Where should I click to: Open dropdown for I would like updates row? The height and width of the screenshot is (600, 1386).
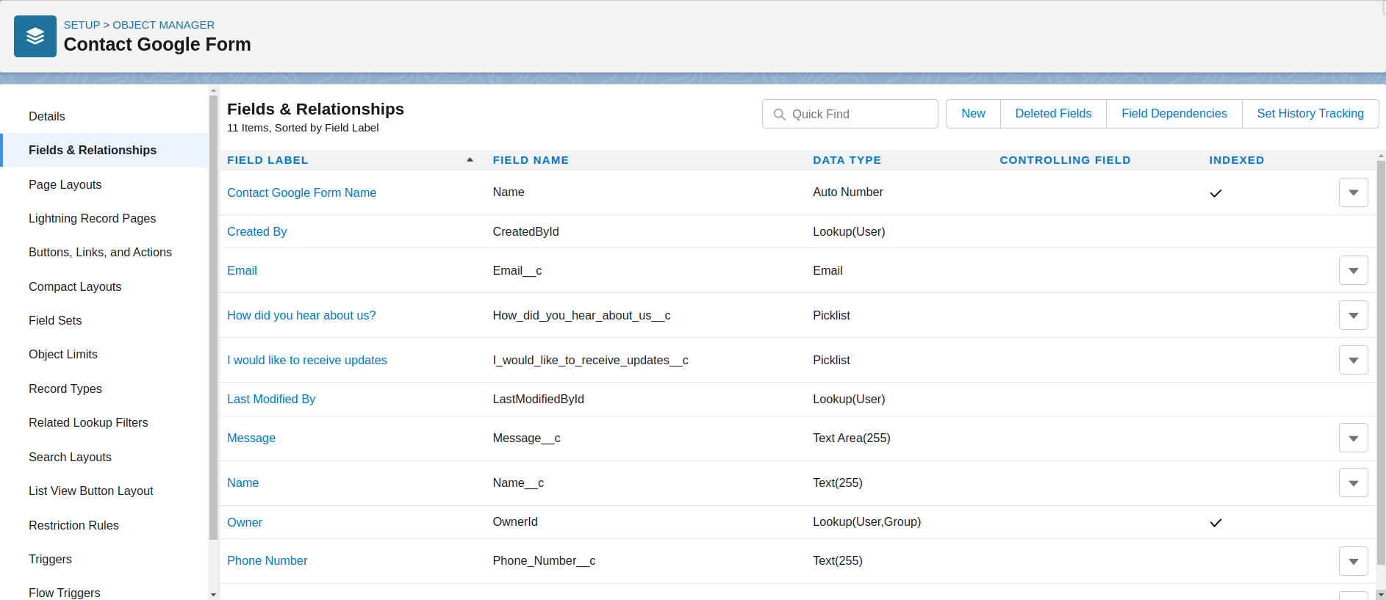[1353, 360]
